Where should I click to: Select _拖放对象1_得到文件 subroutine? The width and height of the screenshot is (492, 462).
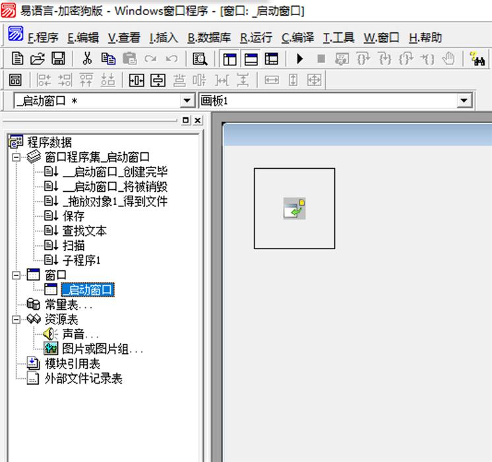click(115, 202)
